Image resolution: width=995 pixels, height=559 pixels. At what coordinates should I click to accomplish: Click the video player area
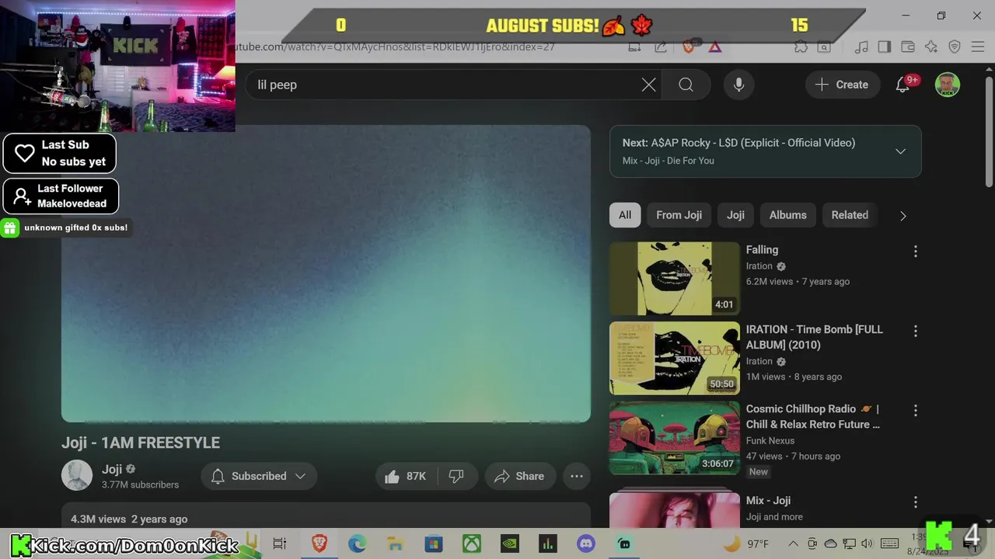[326, 273]
